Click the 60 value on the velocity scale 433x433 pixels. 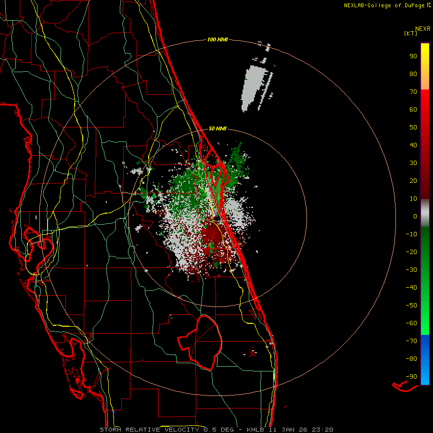pos(413,110)
